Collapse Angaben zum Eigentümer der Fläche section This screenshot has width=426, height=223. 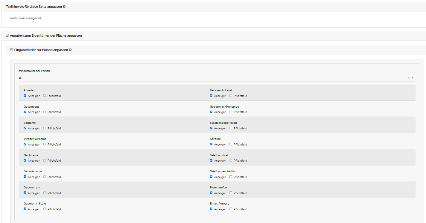click(x=7, y=35)
